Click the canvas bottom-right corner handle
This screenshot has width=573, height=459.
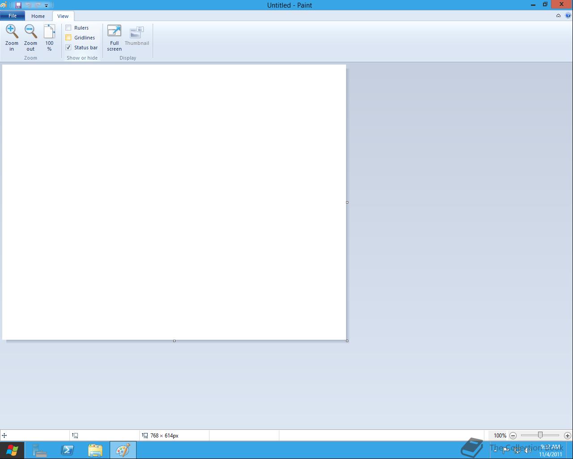tap(347, 341)
